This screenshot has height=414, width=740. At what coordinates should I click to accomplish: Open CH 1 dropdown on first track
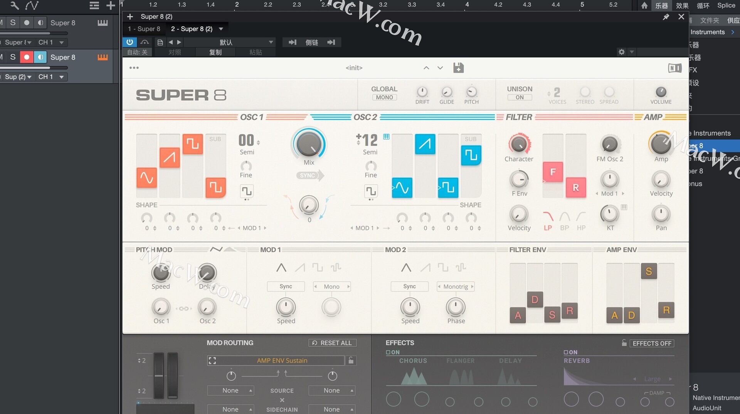[x=51, y=42]
